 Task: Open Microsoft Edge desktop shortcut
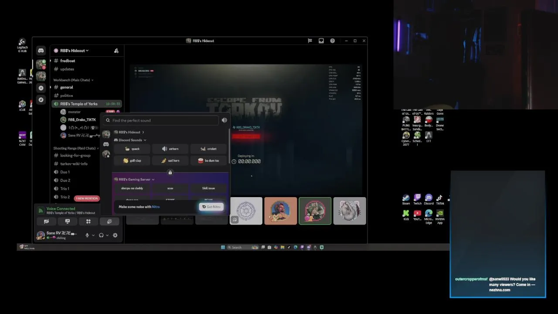click(x=429, y=217)
